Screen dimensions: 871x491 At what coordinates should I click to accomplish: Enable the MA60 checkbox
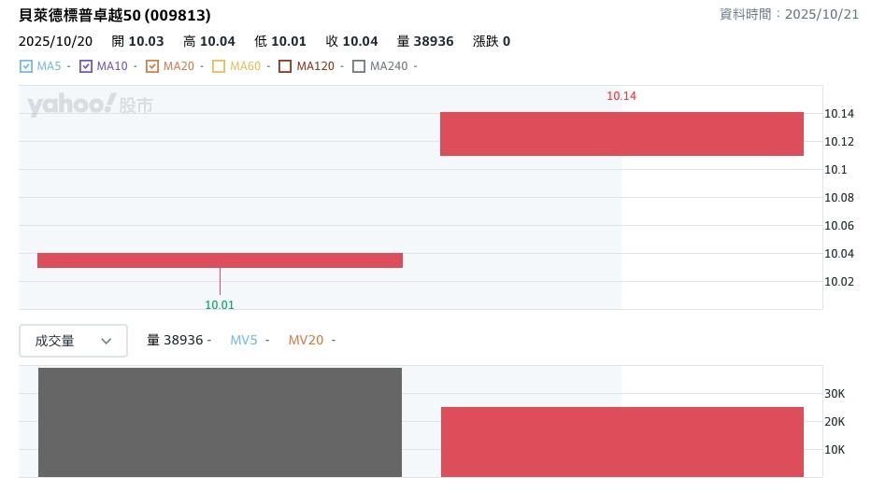tap(219, 66)
